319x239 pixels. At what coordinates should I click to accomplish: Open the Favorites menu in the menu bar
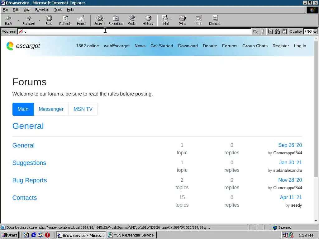(42, 10)
